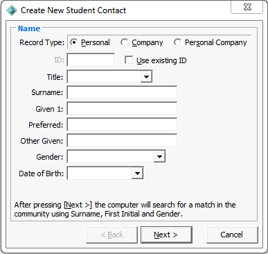The width and height of the screenshot is (268, 254).
Task: Click into the Surname text field
Action: tap(122, 92)
